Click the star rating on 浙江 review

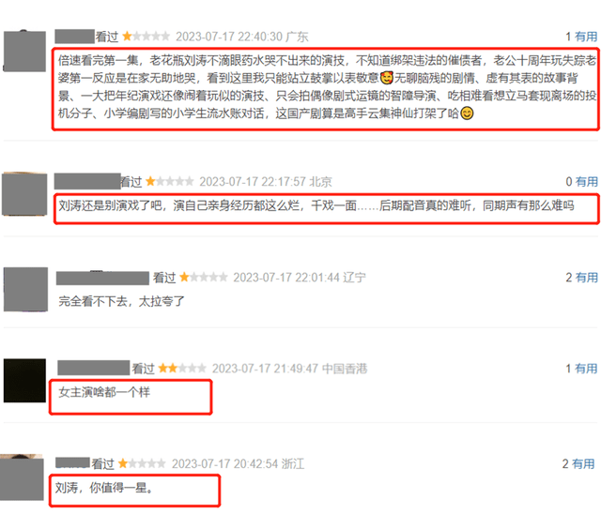pos(142,463)
